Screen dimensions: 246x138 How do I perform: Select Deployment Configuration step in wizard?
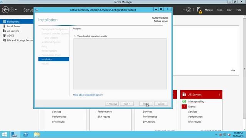point(55,29)
